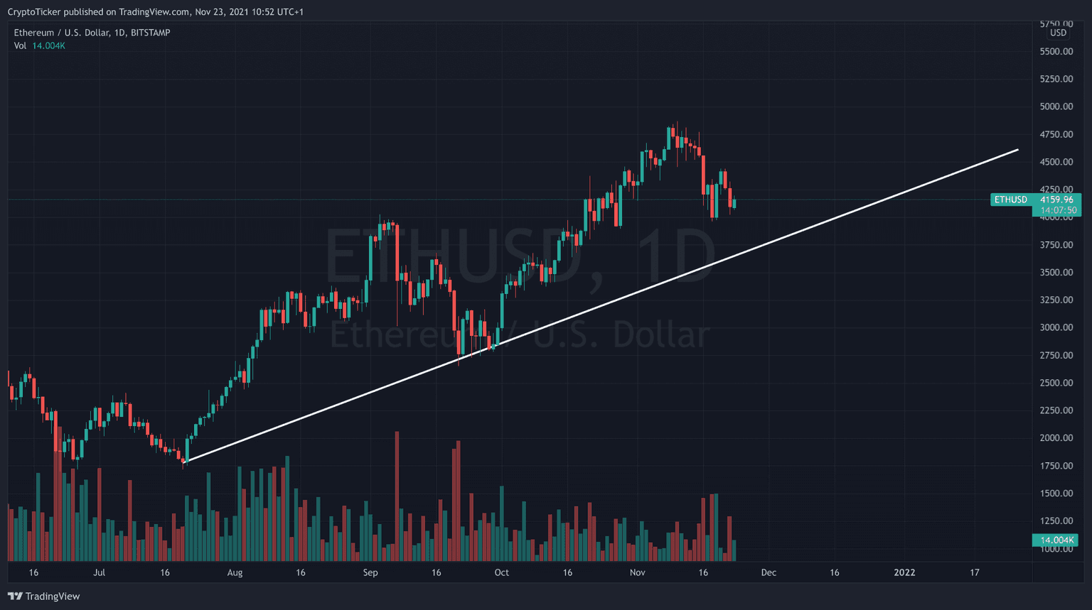Click the 5000.00 level on price scale
The width and height of the screenshot is (1092, 610).
(x=1056, y=107)
